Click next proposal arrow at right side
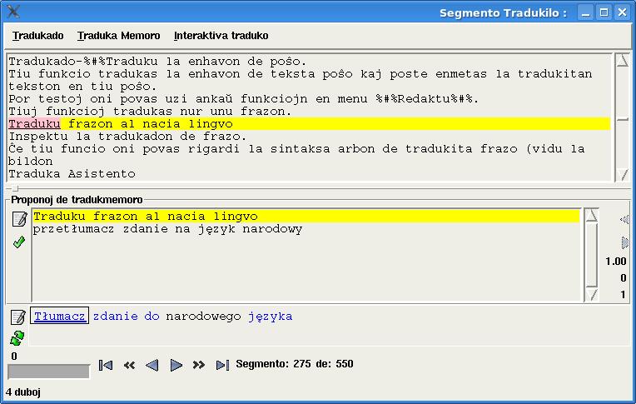Viewport: 636px width, 404px height. [x=624, y=242]
